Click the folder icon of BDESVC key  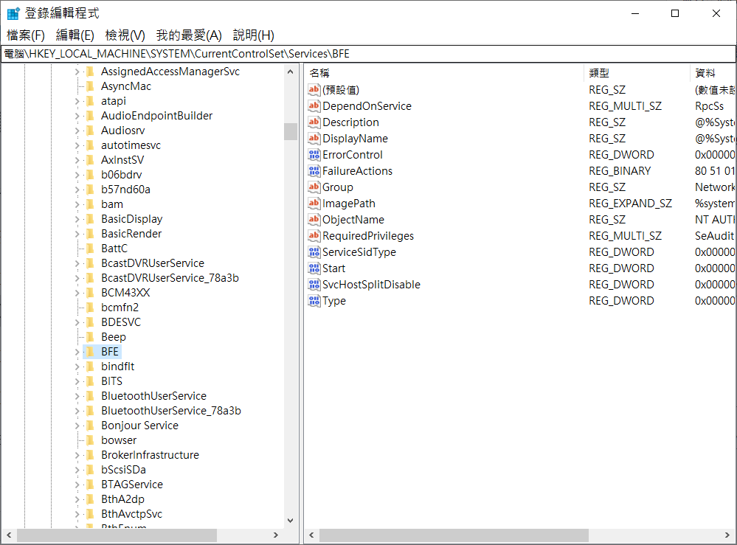click(x=90, y=322)
